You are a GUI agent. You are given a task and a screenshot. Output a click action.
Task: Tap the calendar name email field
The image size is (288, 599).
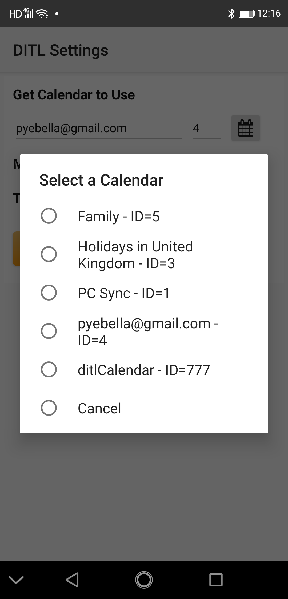(99, 129)
